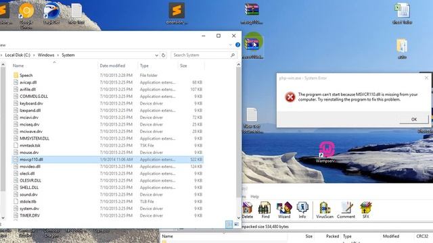Screen dimensions: 433x243
Task: Open the Help menu in WinRAR
Action: click(x=254, y=196)
